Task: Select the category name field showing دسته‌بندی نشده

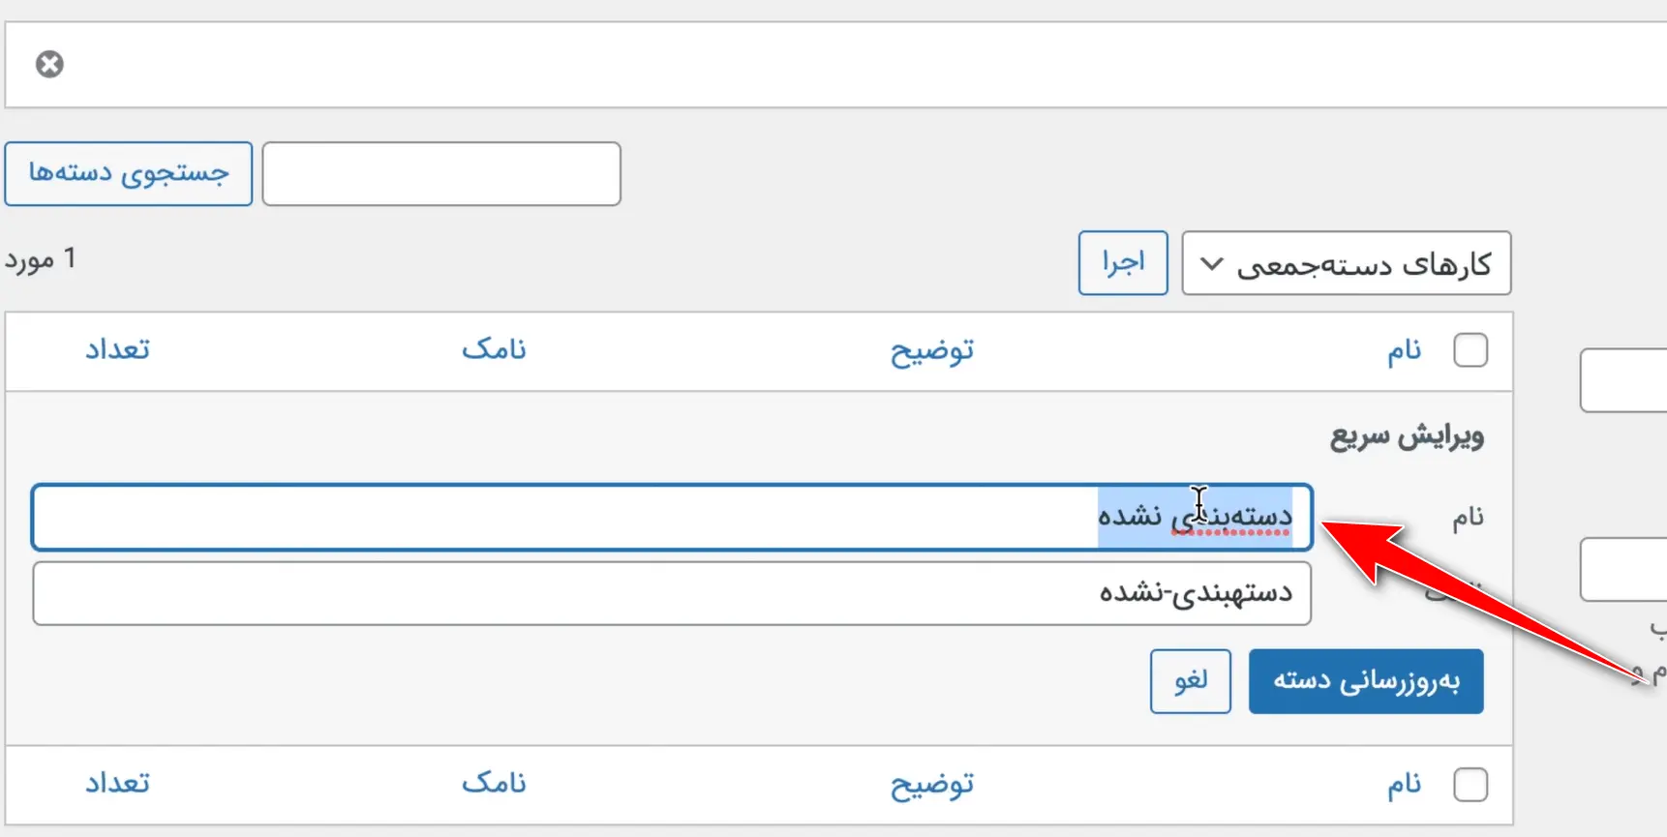Action: (672, 517)
